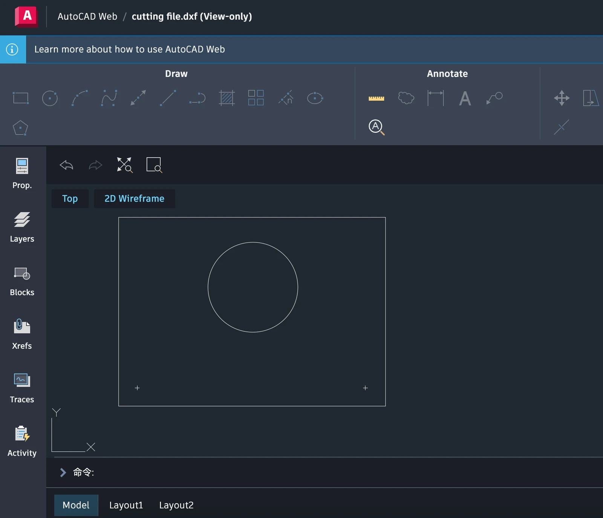The width and height of the screenshot is (603, 518).
Task: Expand the command history chevron
Action: coord(63,472)
